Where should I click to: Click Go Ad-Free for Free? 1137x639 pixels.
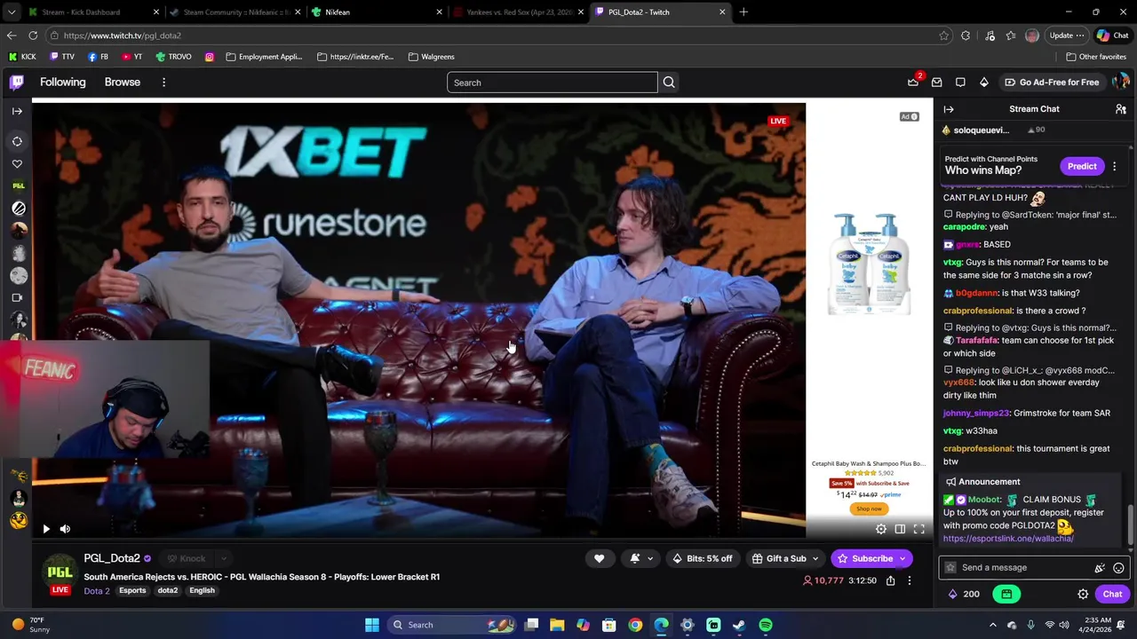[x=1051, y=82]
